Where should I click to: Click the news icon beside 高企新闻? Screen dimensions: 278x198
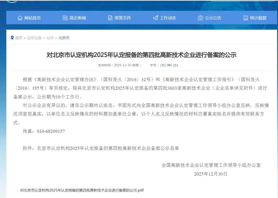pos(65,18)
